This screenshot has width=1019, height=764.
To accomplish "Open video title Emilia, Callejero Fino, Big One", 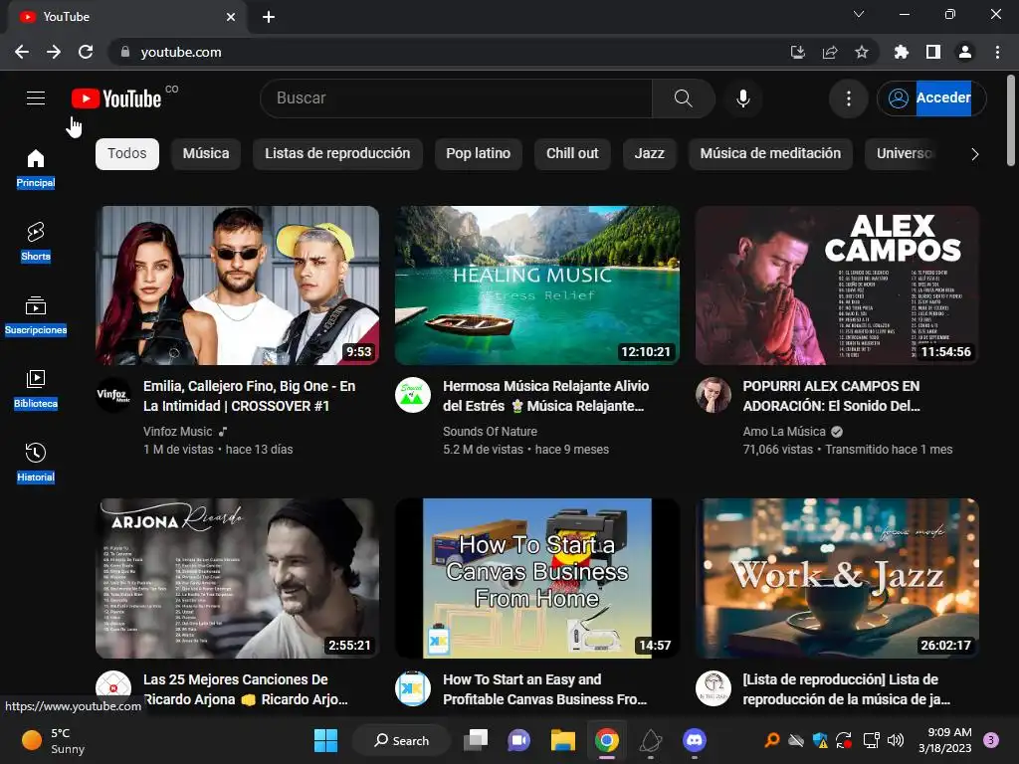I will pyautogui.click(x=250, y=396).
